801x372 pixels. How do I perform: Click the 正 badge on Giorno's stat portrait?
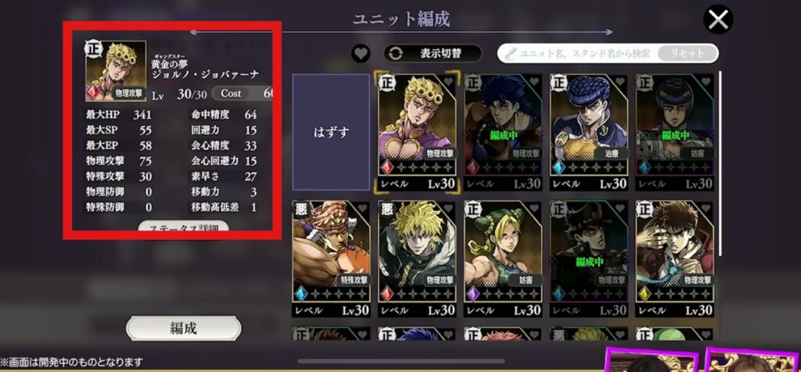(x=94, y=49)
